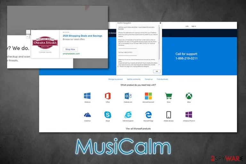Open the omahasteaks.com link
The height and width of the screenshot is (164, 246).
click(x=71, y=54)
